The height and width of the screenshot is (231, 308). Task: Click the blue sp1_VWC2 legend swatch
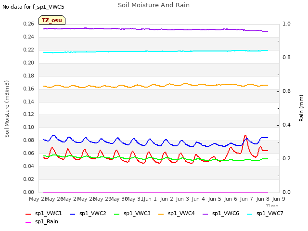click(73, 214)
